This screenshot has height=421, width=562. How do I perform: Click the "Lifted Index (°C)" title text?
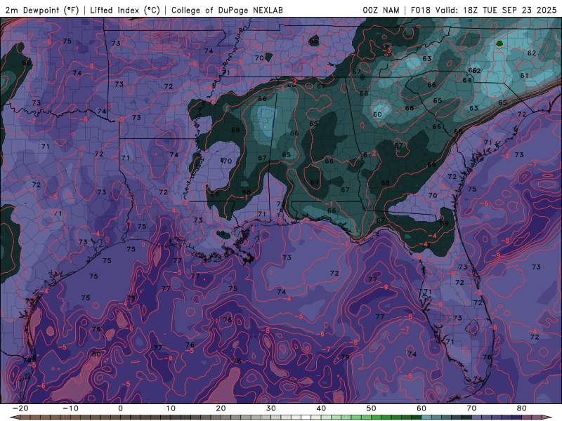[x=125, y=10]
